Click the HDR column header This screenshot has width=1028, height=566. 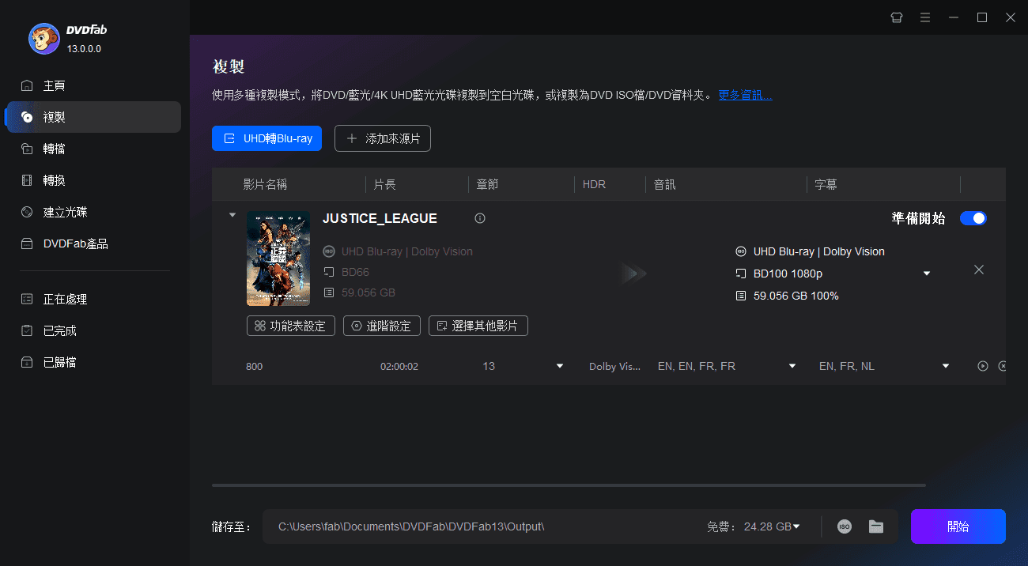594,184
